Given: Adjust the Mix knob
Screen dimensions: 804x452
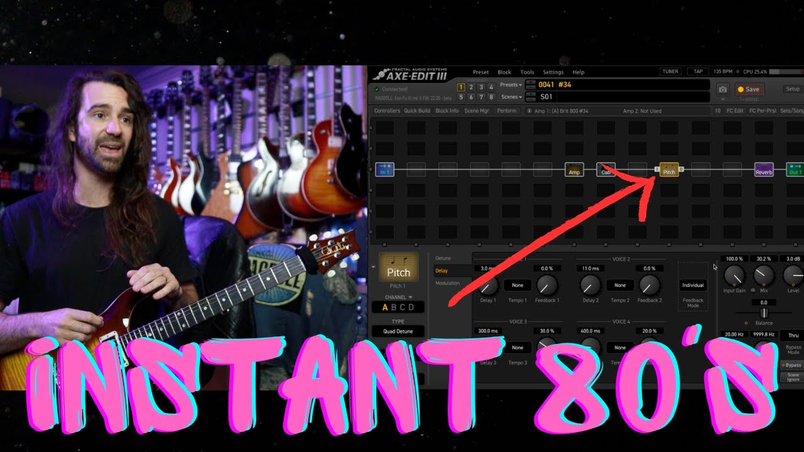Looking at the screenshot, I should [x=764, y=274].
